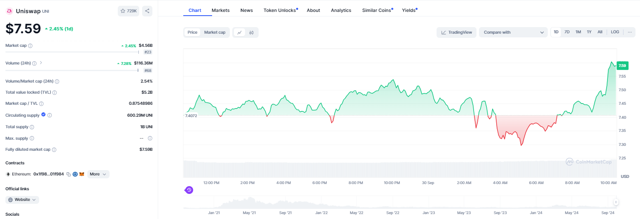Set chart range to 1Y
This screenshot has height=219, width=640.
(589, 32)
